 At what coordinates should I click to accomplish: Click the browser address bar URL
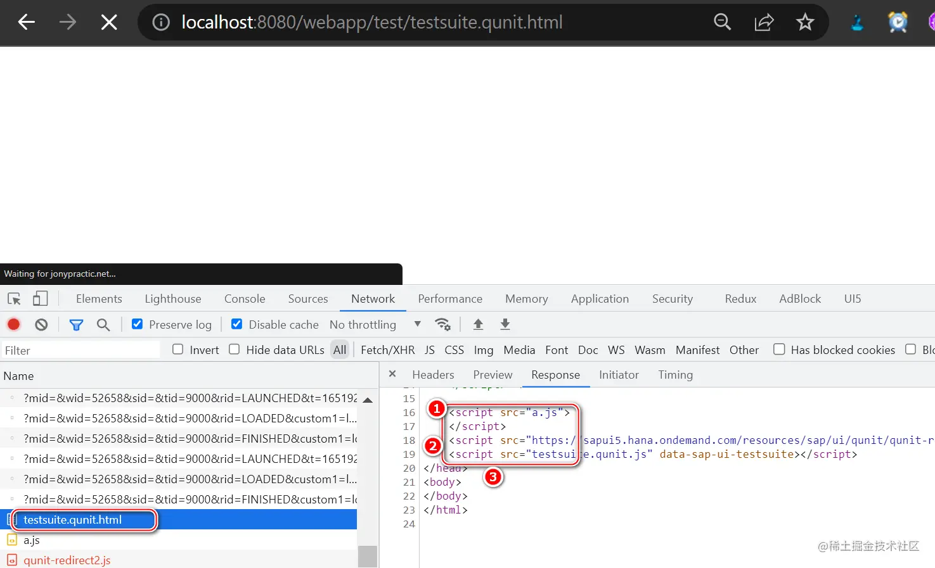(372, 22)
